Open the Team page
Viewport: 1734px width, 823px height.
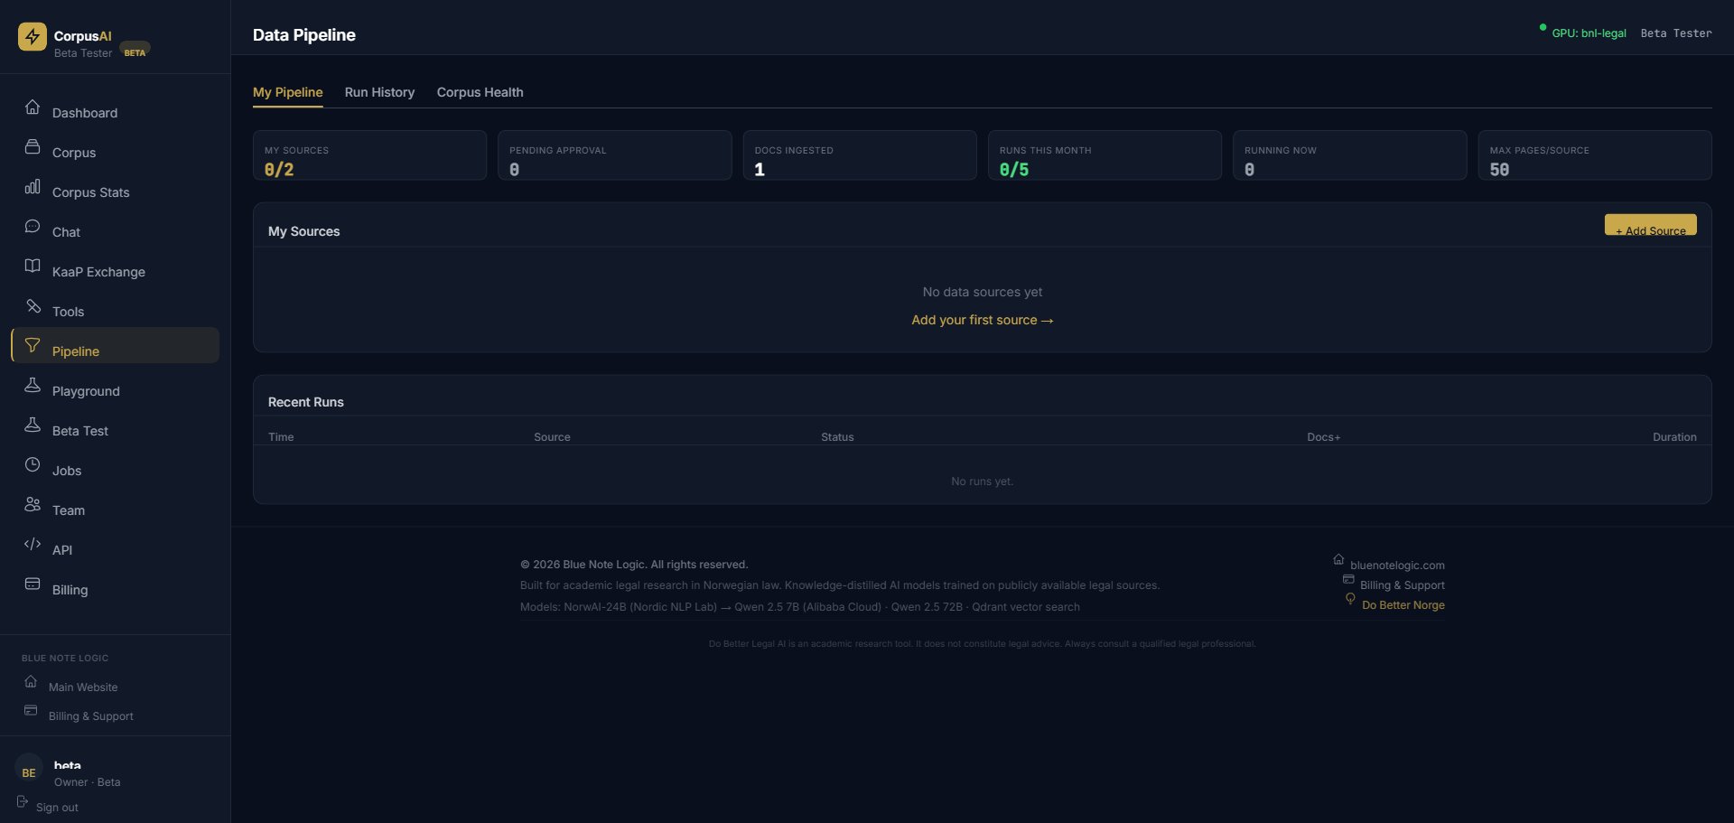coord(68,510)
